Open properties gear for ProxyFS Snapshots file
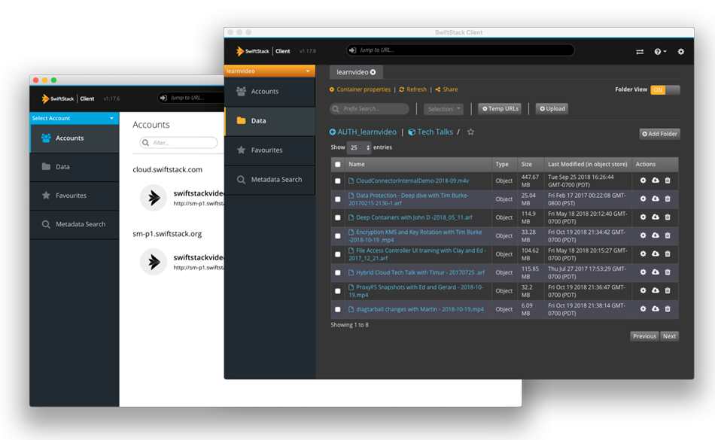715x440 pixels. point(643,290)
